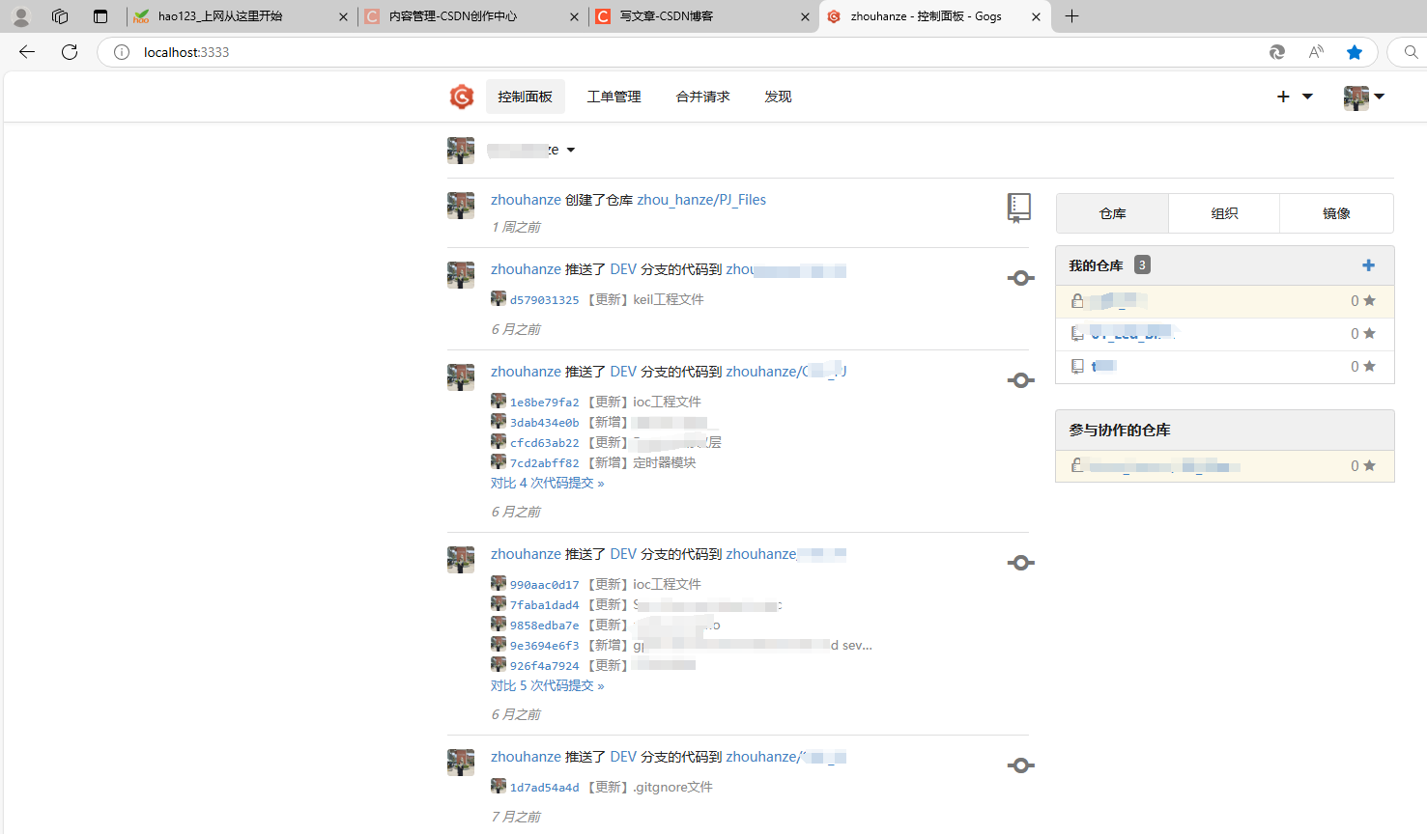Open 合并请求 navigation item

[x=703, y=97]
